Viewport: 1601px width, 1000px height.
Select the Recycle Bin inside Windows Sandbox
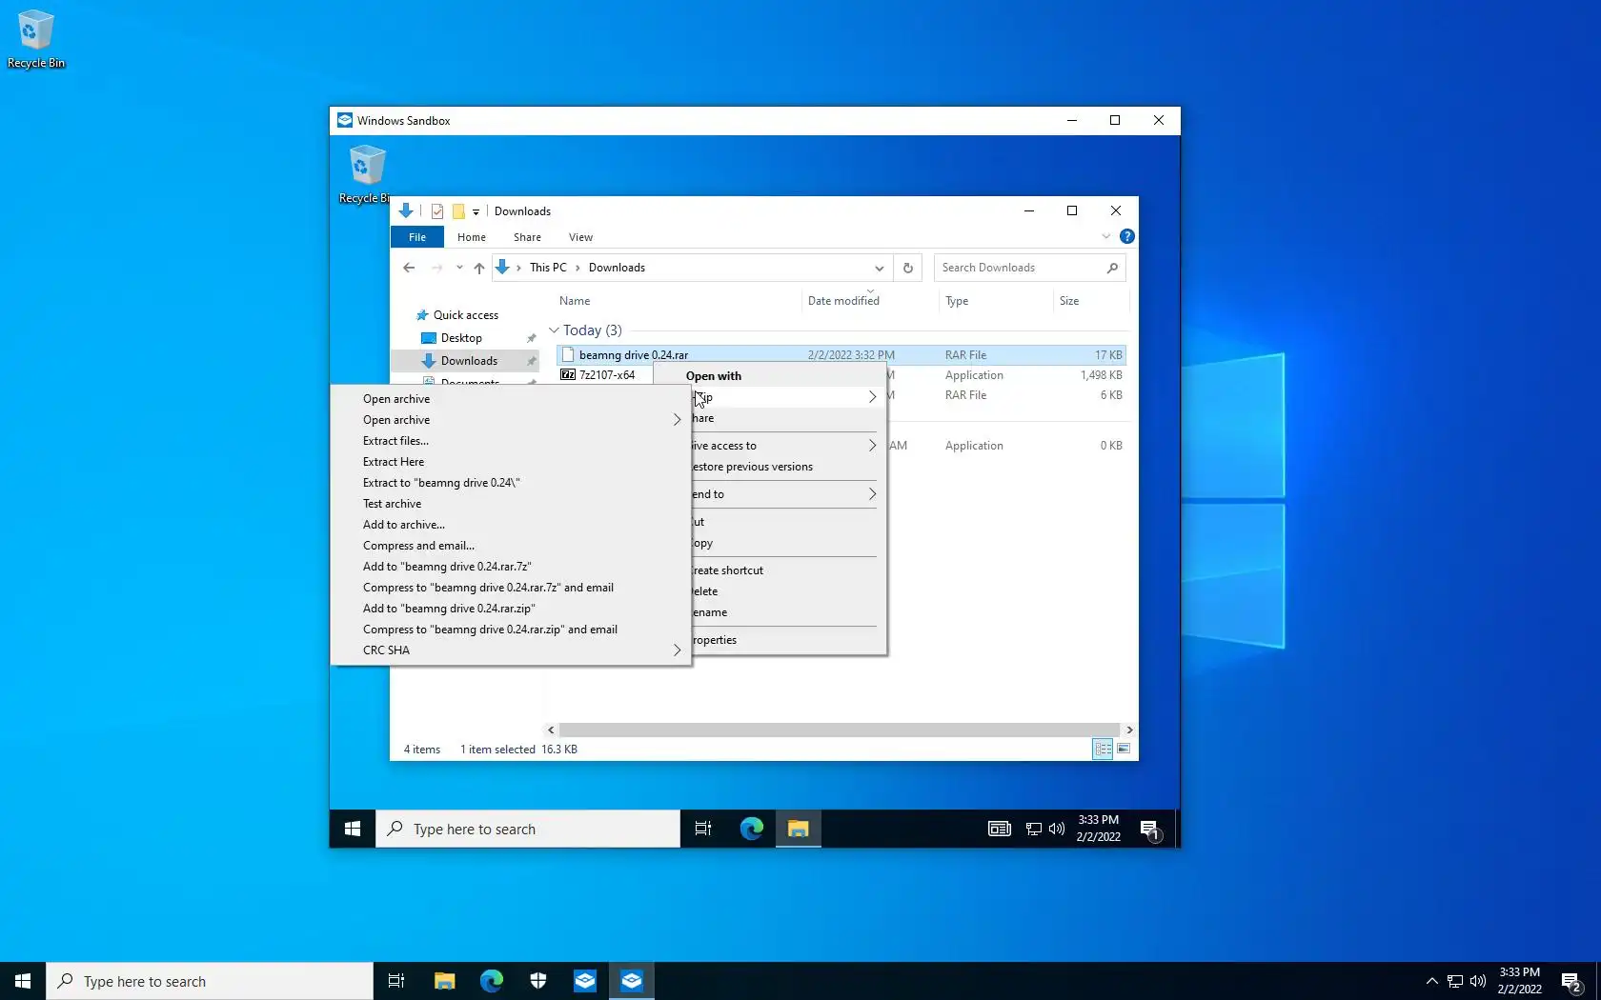click(x=366, y=174)
